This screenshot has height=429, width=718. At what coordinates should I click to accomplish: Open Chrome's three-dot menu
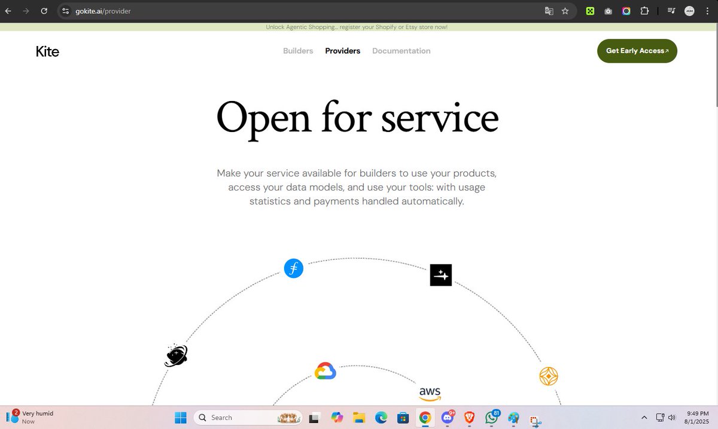(x=707, y=11)
